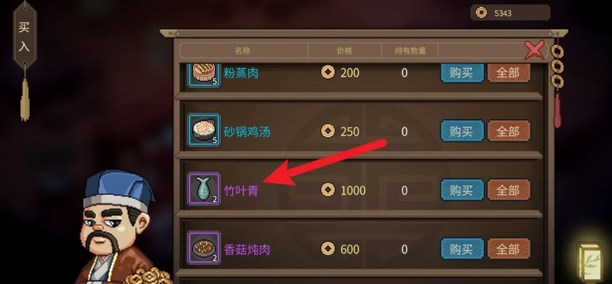
Task: Click 全部 for 香菇炖肉
Action: point(509,249)
